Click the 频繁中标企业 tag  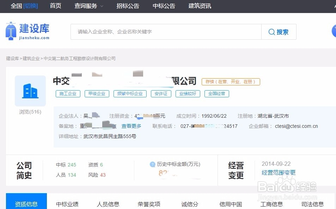pyautogui.click(x=130, y=94)
